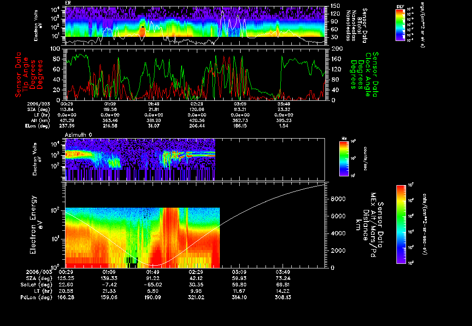
Task: Click altitude value 421.29
Action: point(66,120)
